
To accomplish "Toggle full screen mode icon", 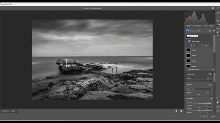I will (217, 8).
